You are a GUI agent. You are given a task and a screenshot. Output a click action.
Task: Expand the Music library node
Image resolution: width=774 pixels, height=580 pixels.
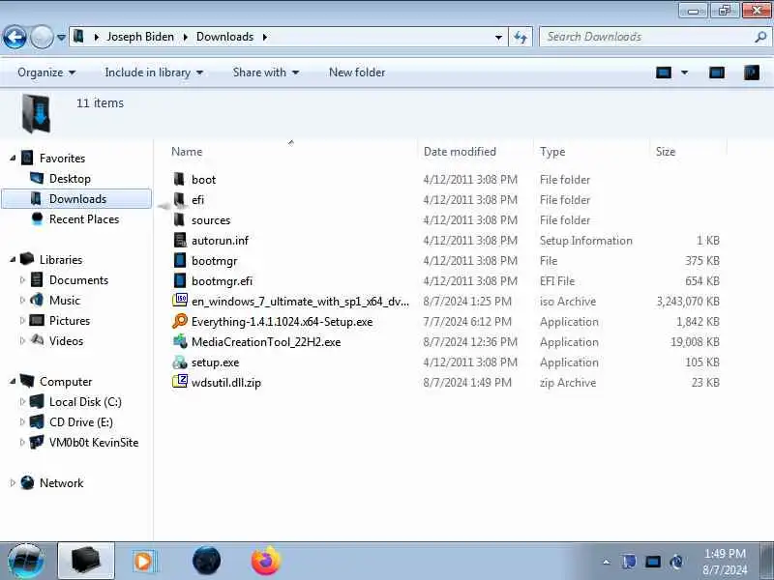pos(22,301)
